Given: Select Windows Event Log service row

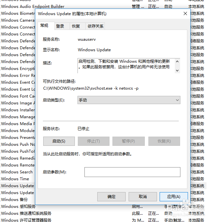Looking at the screenshot, I should pyautogui.click(x=18, y=89).
